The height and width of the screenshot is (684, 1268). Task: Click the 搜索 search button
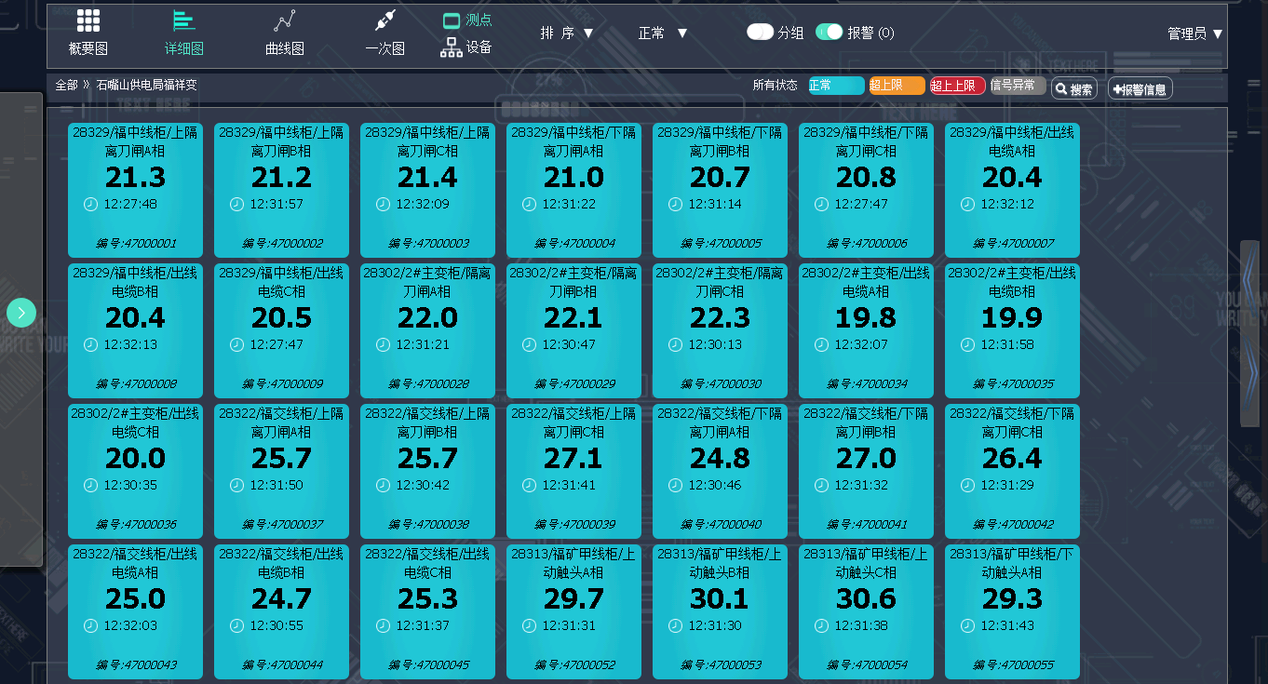coord(1074,89)
